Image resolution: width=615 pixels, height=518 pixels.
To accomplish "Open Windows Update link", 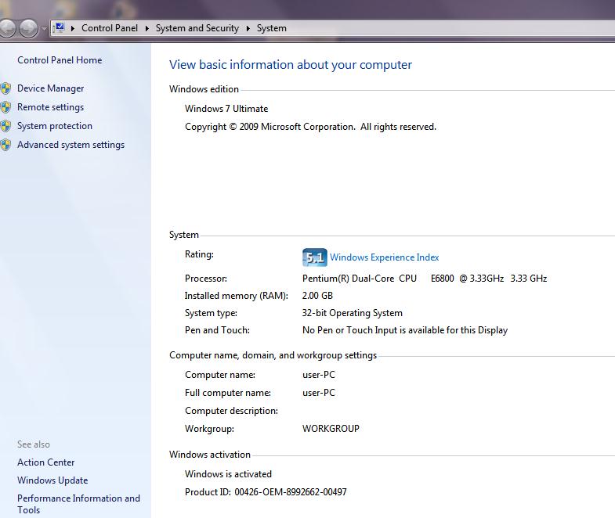I will 52,480.
